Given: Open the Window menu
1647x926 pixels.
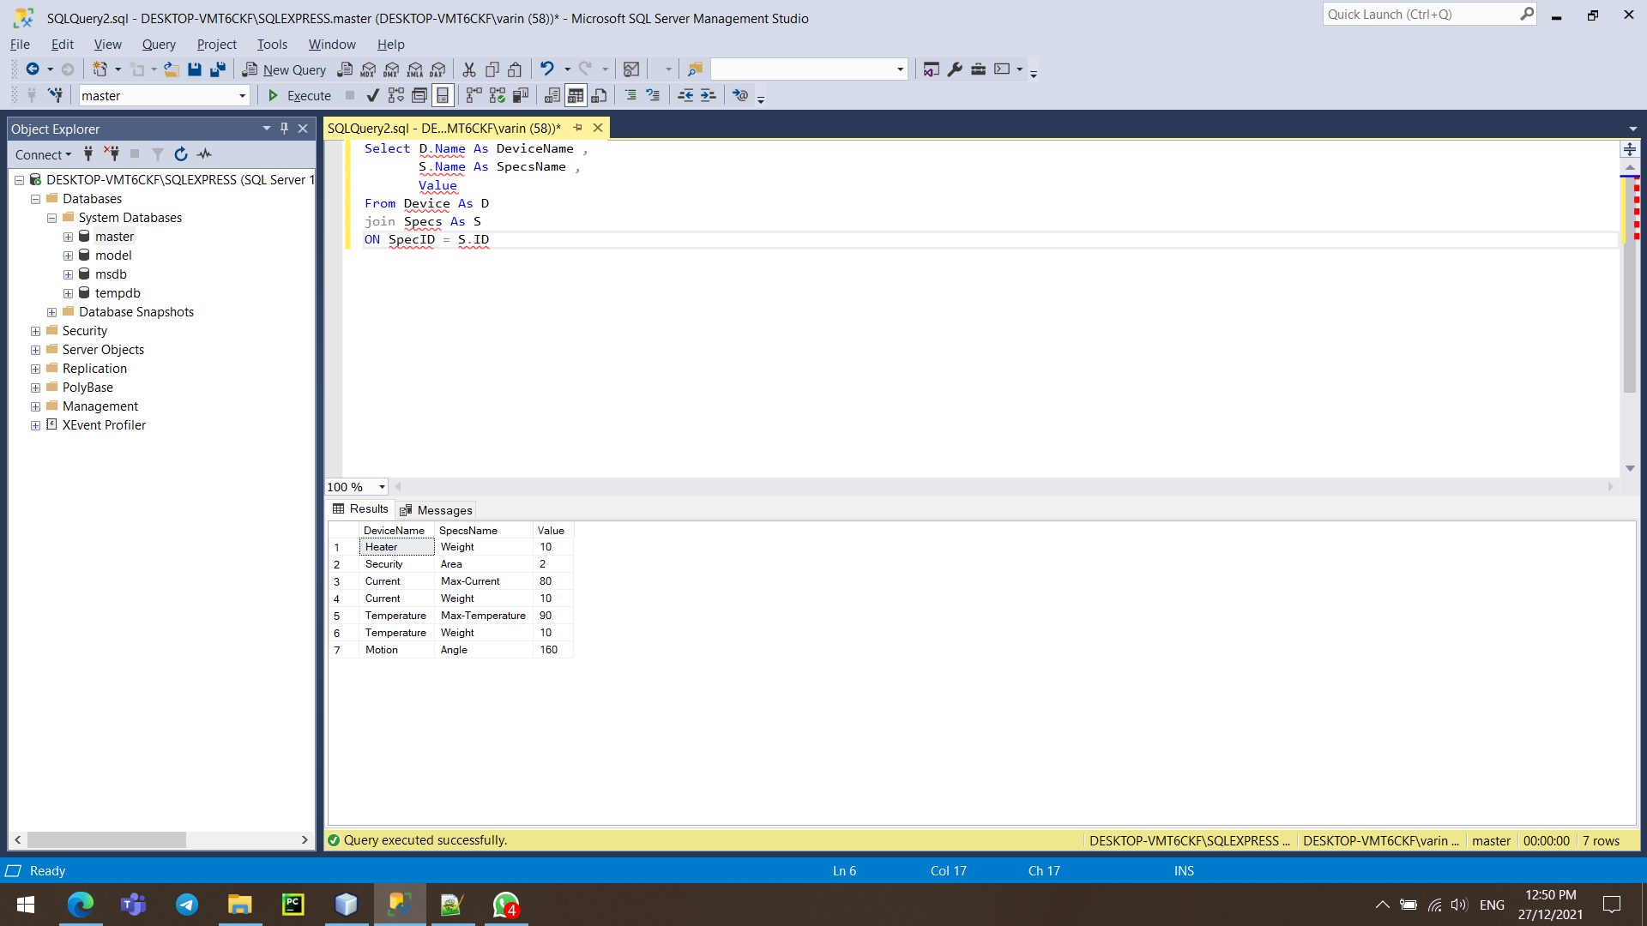Looking at the screenshot, I should point(332,45).
